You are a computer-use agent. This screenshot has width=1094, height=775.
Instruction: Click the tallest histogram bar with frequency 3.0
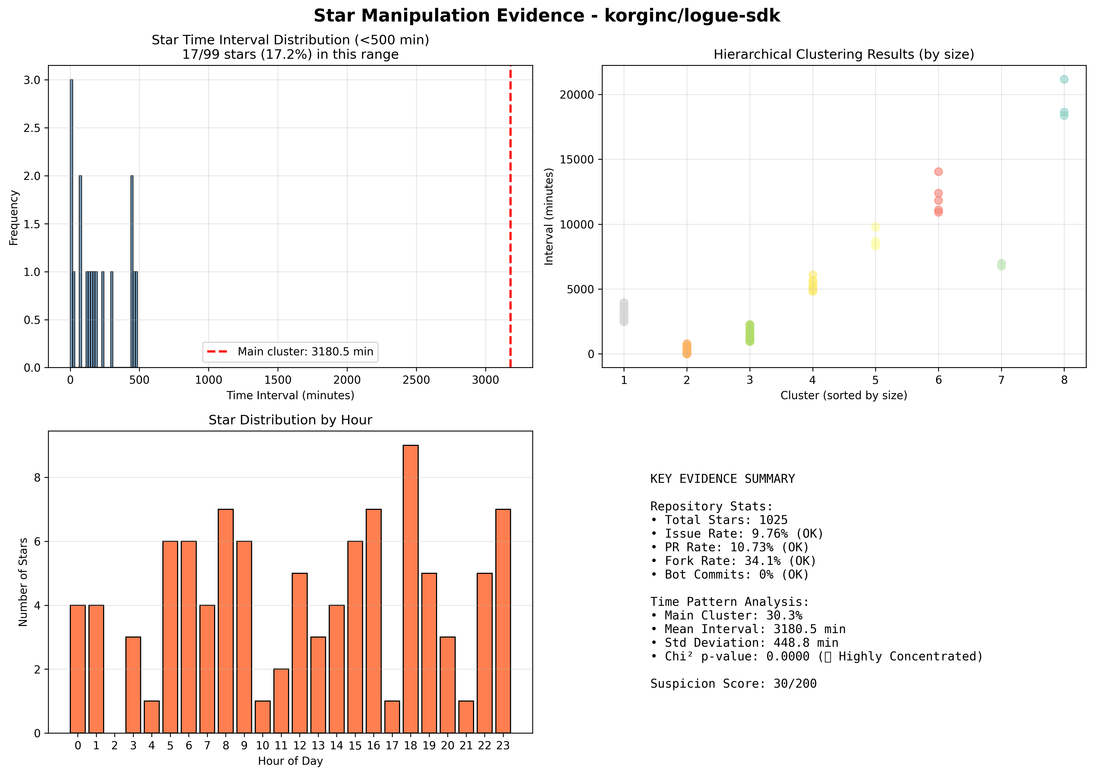coord(71,223)
